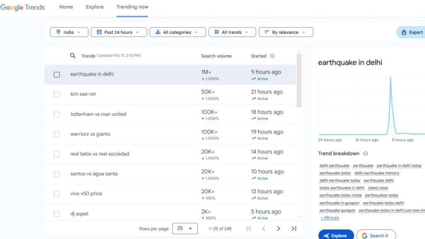
Task: Select the kim sae ron checkbox
Action: pos(57,95)
